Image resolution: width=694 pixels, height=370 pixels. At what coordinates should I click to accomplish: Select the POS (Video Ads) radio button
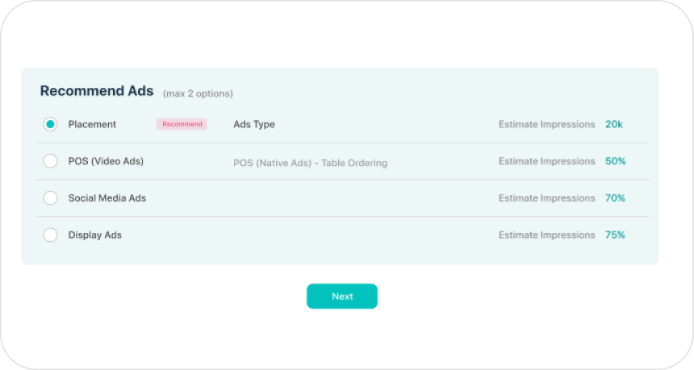pos(50,161)
